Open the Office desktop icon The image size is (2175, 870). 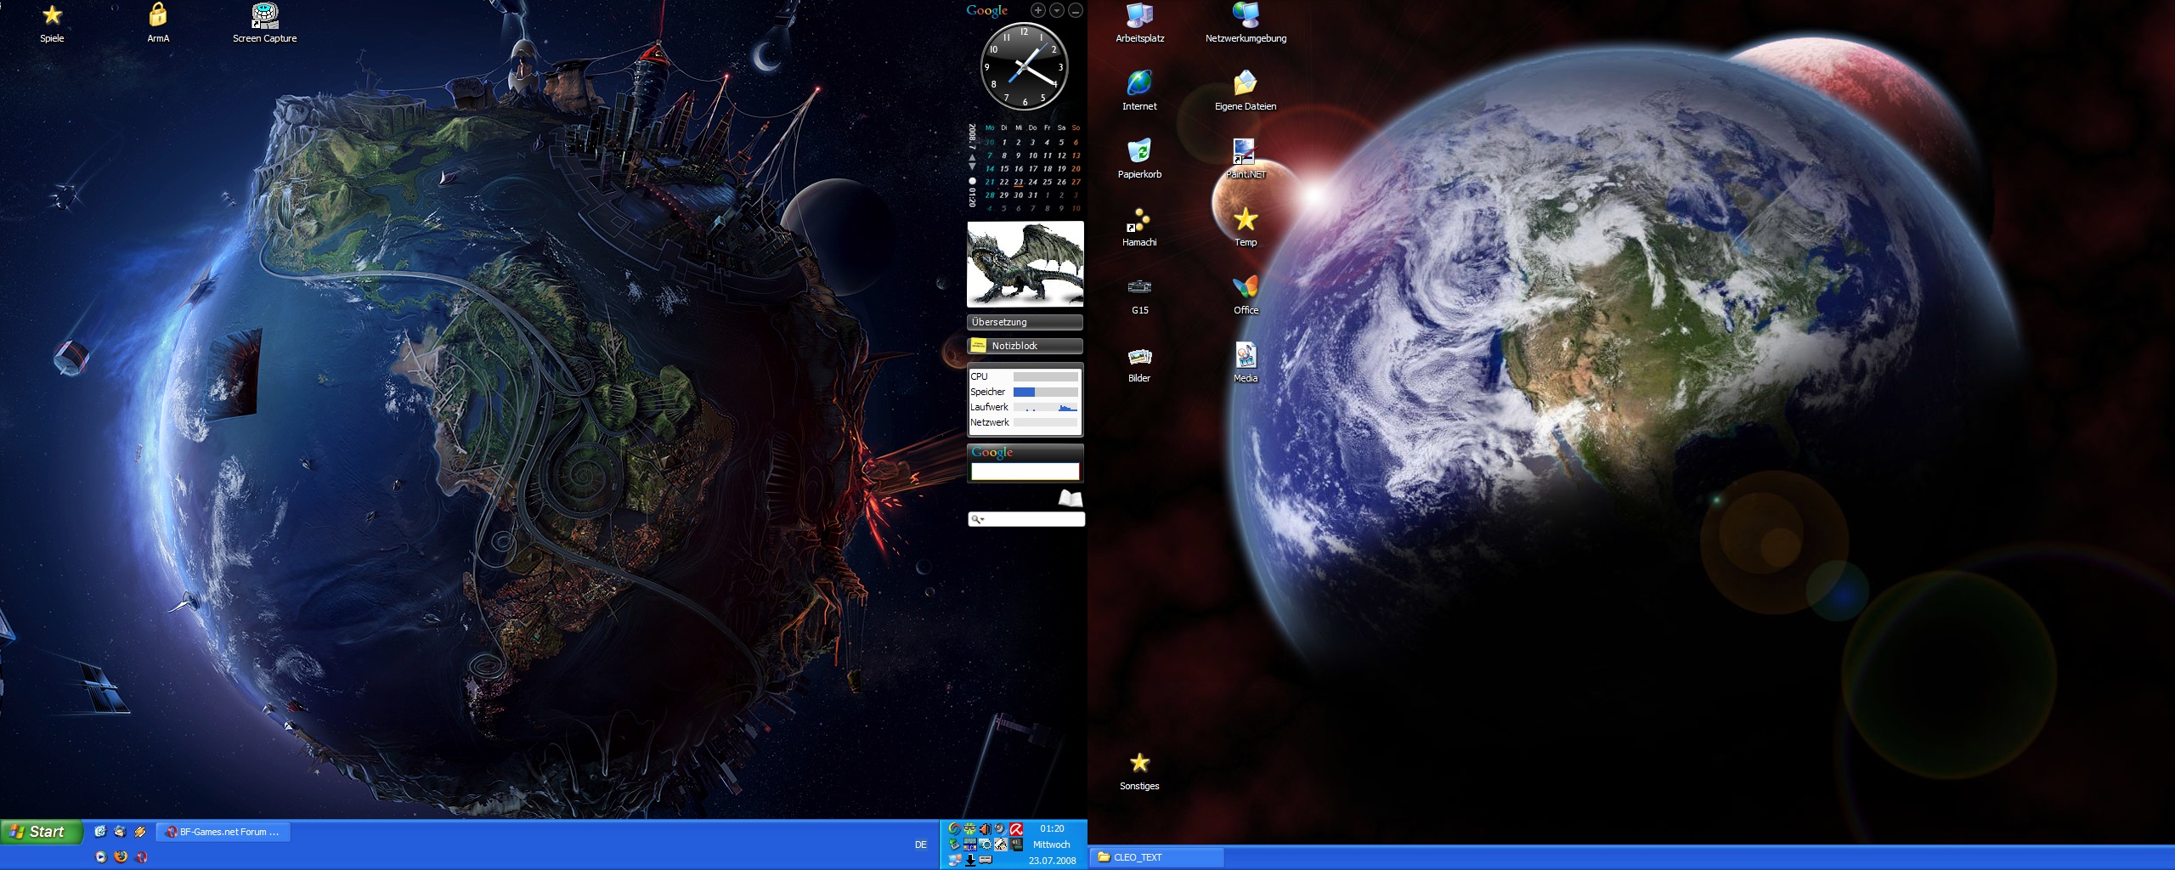[1246, 294]
